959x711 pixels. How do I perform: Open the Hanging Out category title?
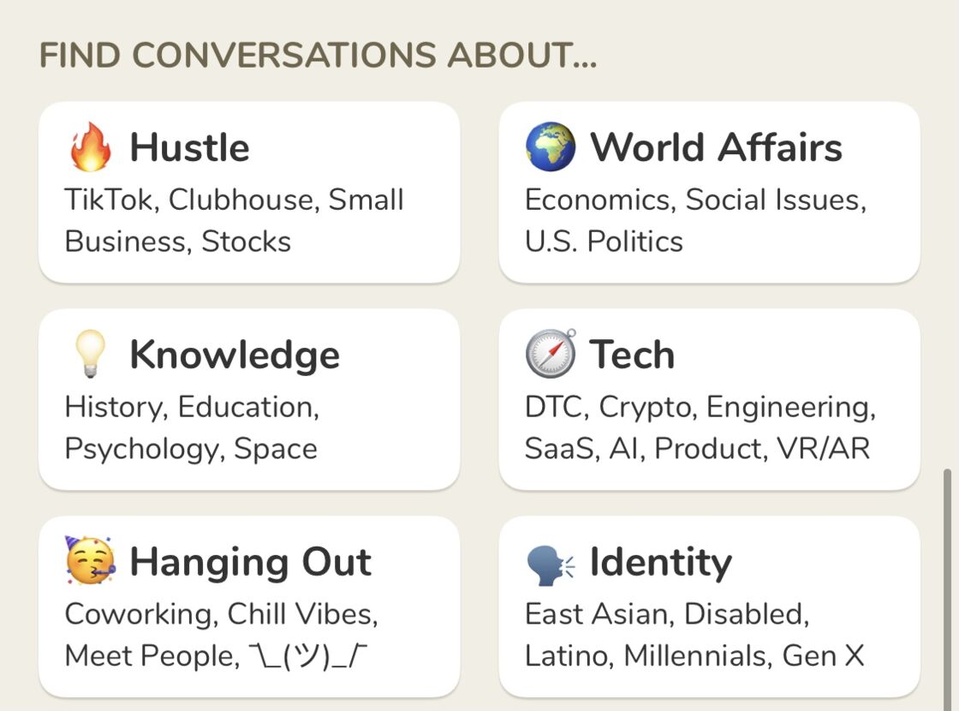point(251,562)
